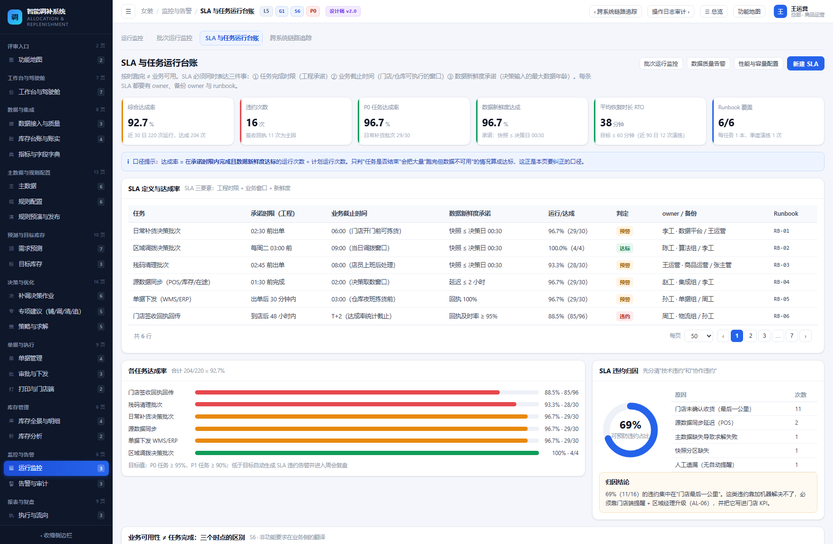The height and width of the screenshot is (544, 833).
Task: Click the 违约 badge in table
Action: point(625,316)
